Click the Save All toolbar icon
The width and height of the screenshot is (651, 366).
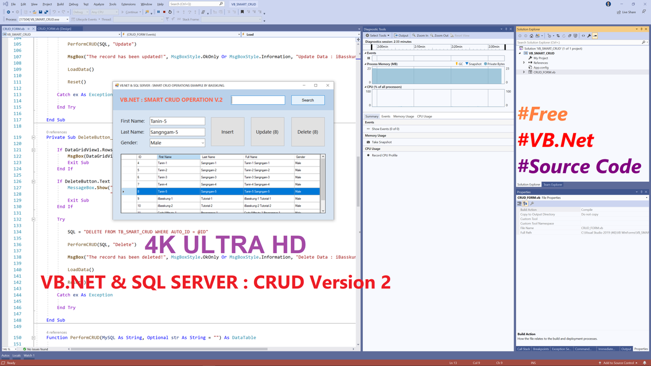pyautogui.click(x=46, y=12)
